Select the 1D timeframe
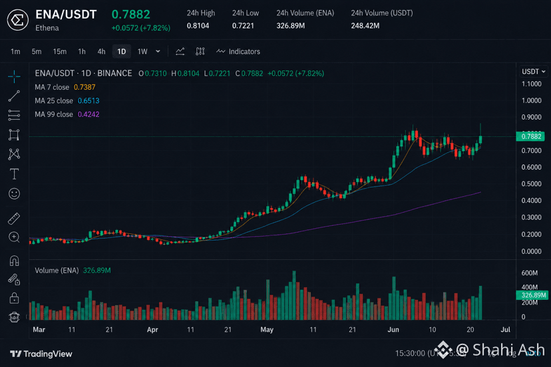This screenshot has height=367, width=551. 122,52
